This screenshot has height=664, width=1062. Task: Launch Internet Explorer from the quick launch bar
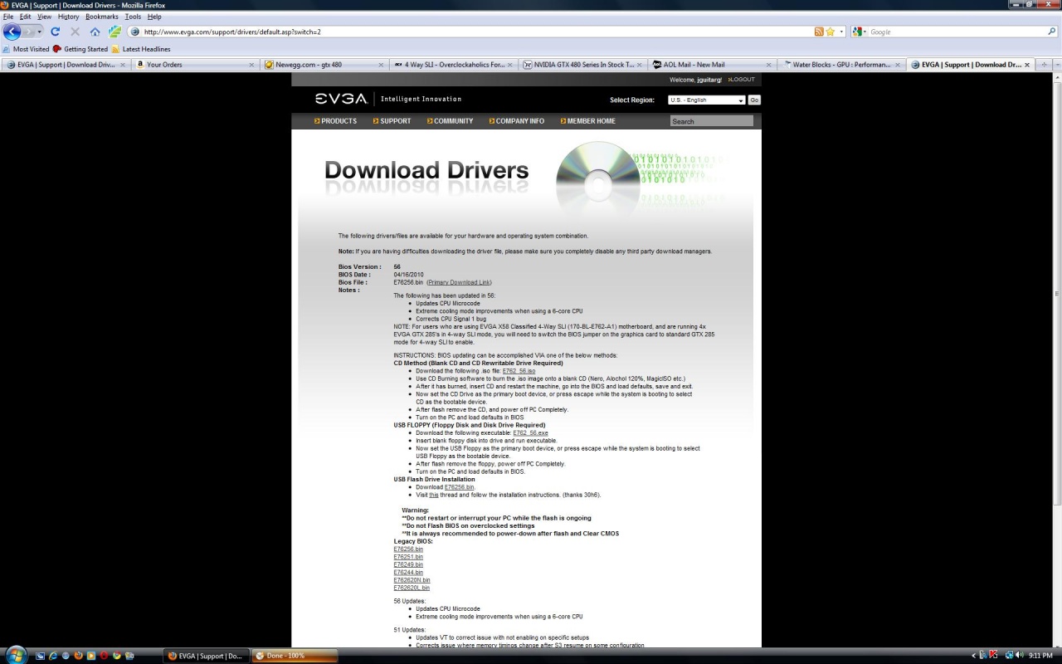coord(53,656)
